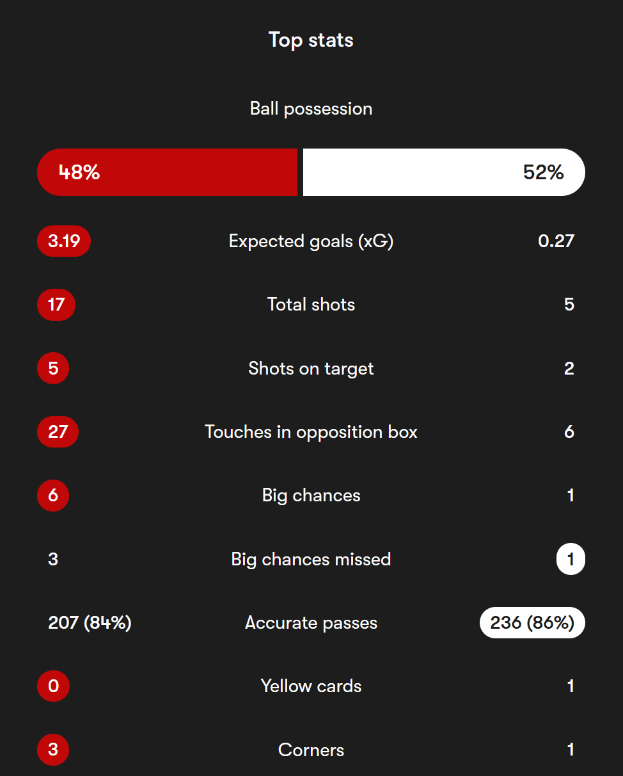Click the red 6 big chances badge
The width and height of the screenshot is (623, 776).
pos(53,496)
